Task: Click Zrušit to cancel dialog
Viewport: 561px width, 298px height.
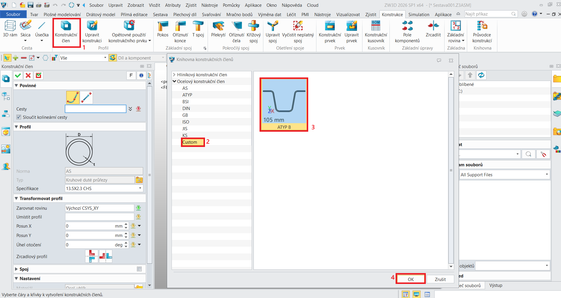Action: (440, 279)
